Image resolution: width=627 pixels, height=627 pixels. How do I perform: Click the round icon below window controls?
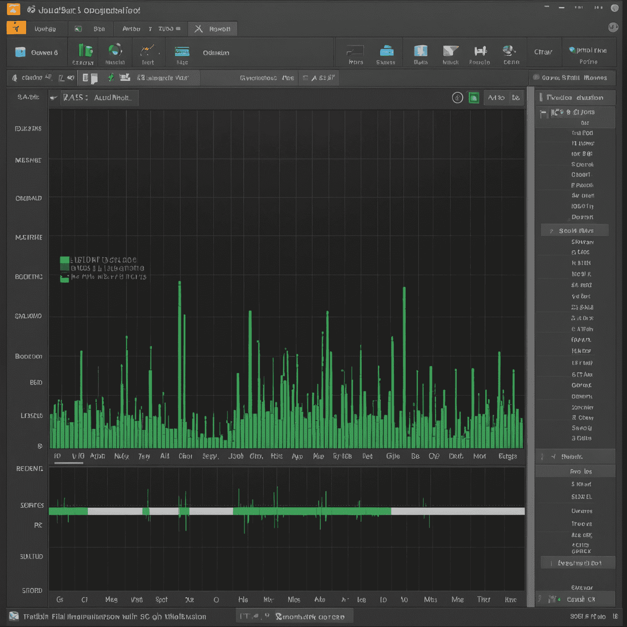(x=613, y=27)
